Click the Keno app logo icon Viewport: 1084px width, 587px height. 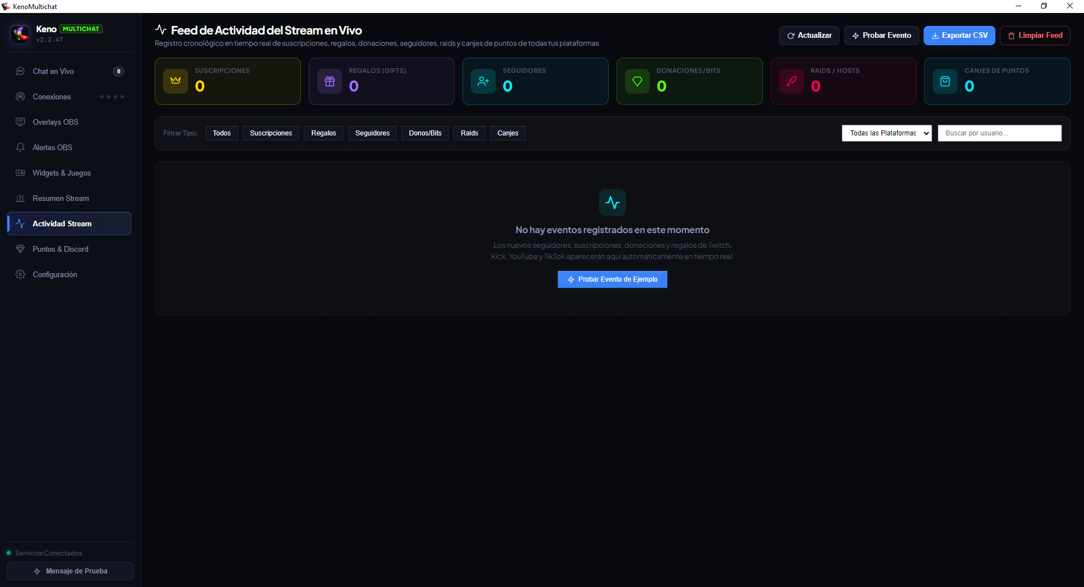pyautogui.click(x=20, y=34)
